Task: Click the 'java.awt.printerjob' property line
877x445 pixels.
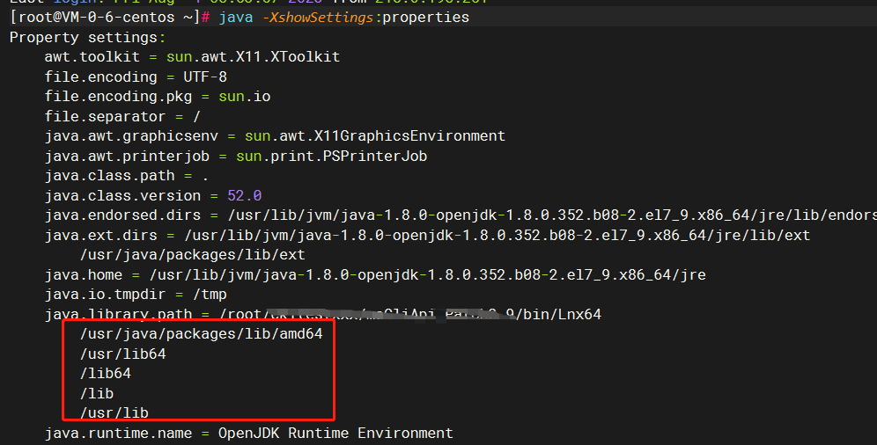Action: pos(236,156)
